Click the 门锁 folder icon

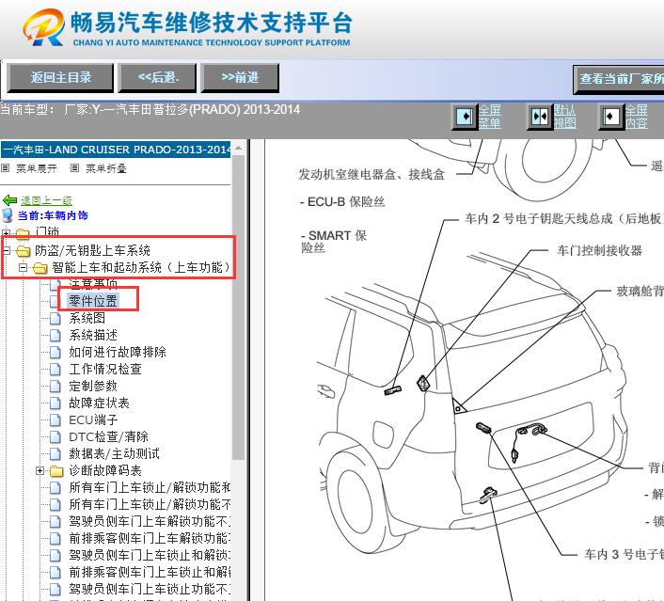(23, 232)
